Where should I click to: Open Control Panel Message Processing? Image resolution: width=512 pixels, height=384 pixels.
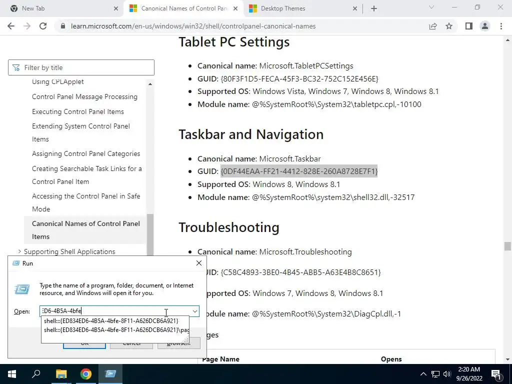(x=84, y=96)
